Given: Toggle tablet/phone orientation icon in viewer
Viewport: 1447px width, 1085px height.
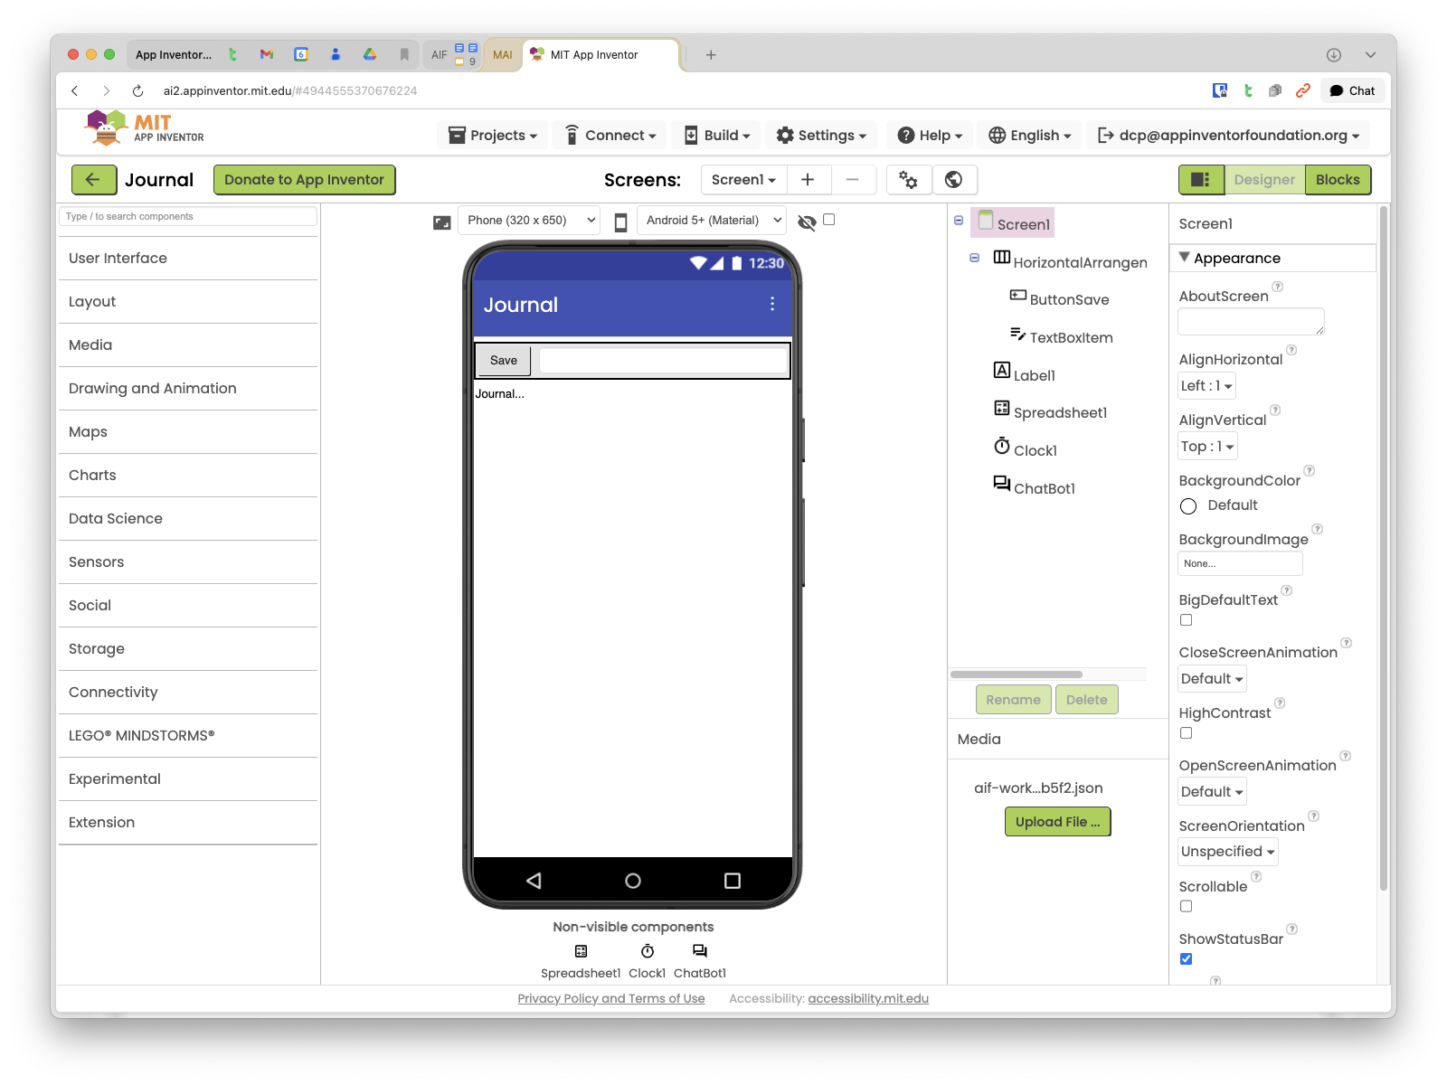Looking at the screenshot, I should click(621, 222).
